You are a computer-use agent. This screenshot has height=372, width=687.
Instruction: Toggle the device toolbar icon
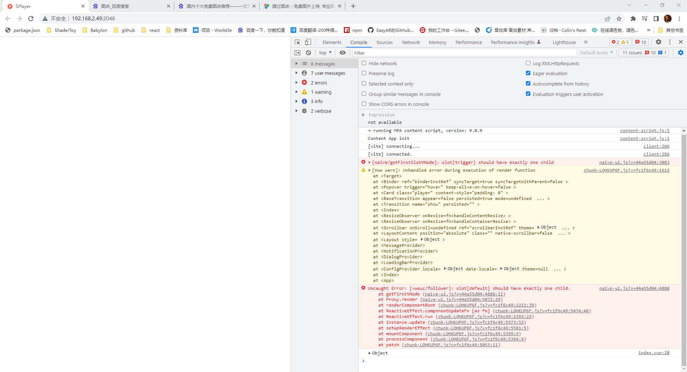[308, 42]
